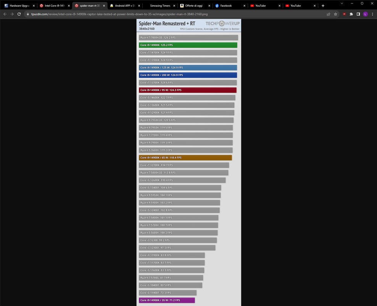Reload the current page
Image resolution: width=377 pixels, height=306 pixels.
[x=19, y=14]
